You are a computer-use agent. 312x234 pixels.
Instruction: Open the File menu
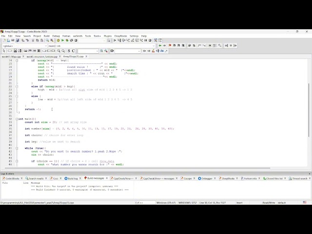(3, 36)
